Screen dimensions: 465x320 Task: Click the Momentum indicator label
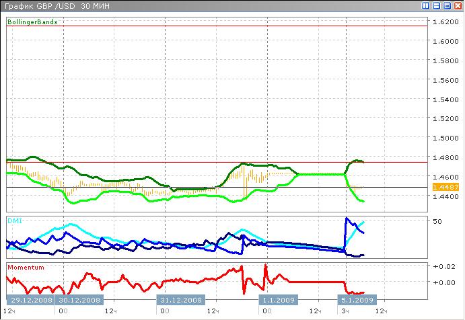[x=26, y=267]
